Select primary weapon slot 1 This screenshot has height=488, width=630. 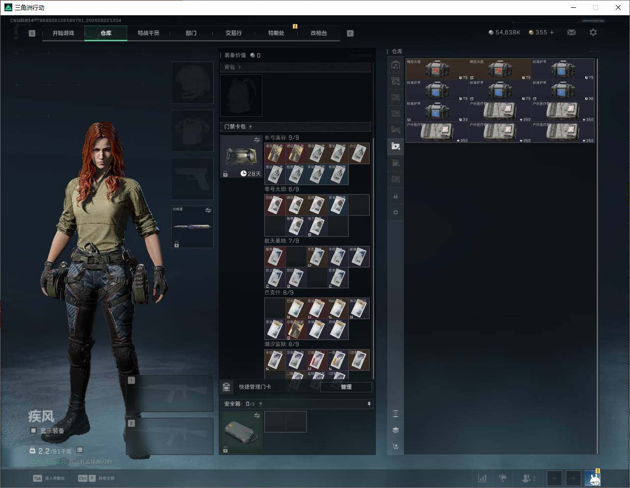(170, 394)
